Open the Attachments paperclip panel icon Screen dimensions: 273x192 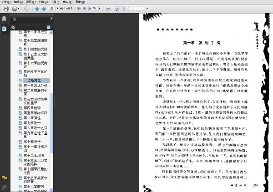coord(5,187)
